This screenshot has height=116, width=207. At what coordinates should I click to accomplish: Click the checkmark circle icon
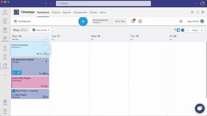140,21
